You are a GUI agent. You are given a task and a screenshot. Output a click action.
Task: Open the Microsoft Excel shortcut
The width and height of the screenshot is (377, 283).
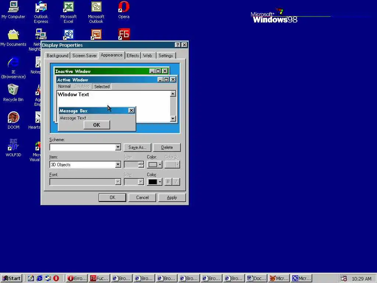pyautogui.click(x=68, y=12)
